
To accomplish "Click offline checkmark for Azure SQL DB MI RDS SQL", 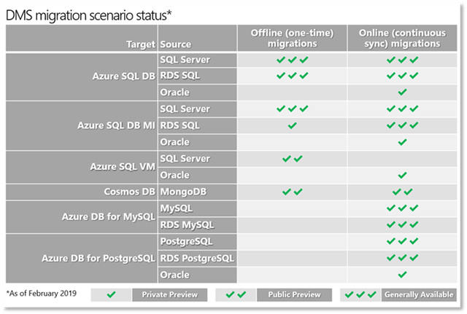I will (293, 125).
